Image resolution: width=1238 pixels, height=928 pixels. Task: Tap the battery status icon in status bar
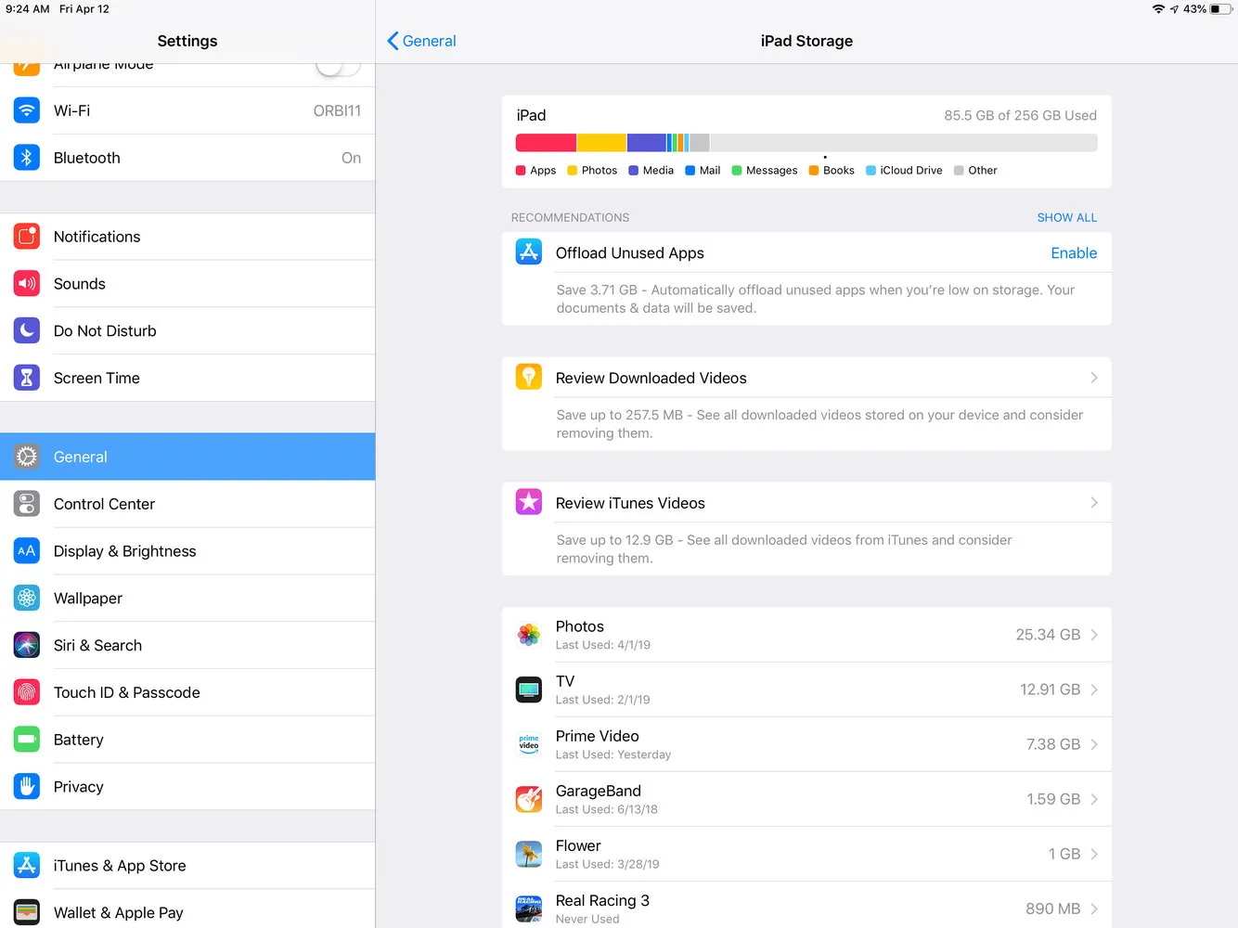[1220, 9]
